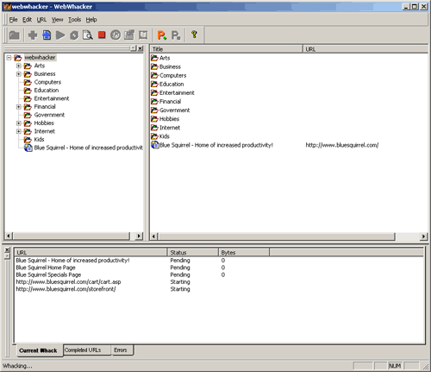
Task: Click the grayed folder icon in the toolbar
Action: coord(14,35)
